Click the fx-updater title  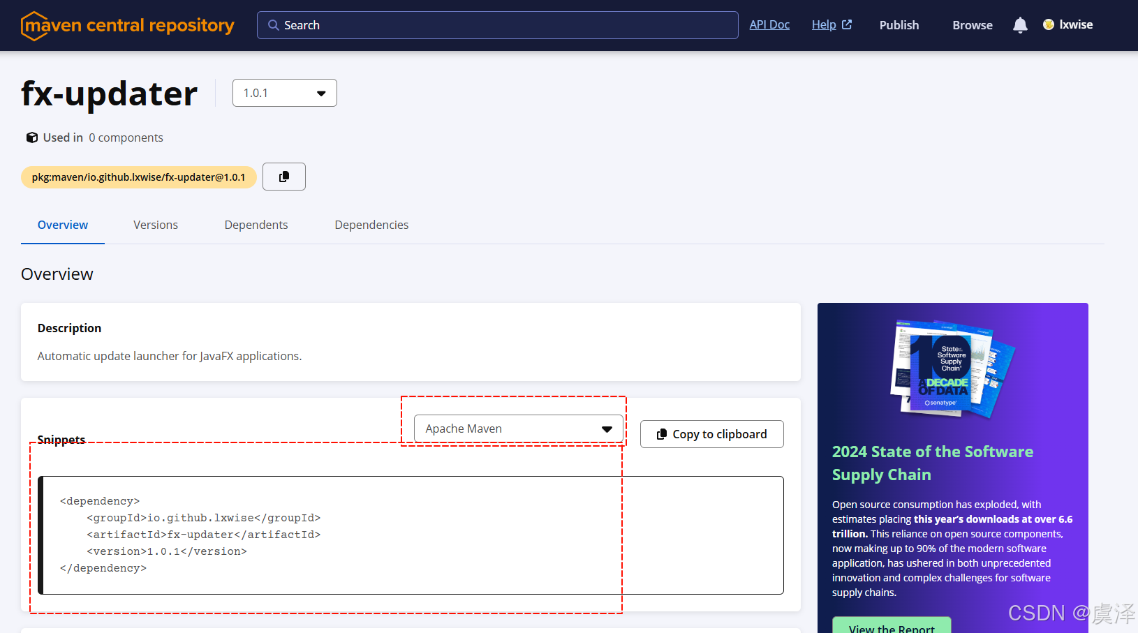(x=110, y=94)
